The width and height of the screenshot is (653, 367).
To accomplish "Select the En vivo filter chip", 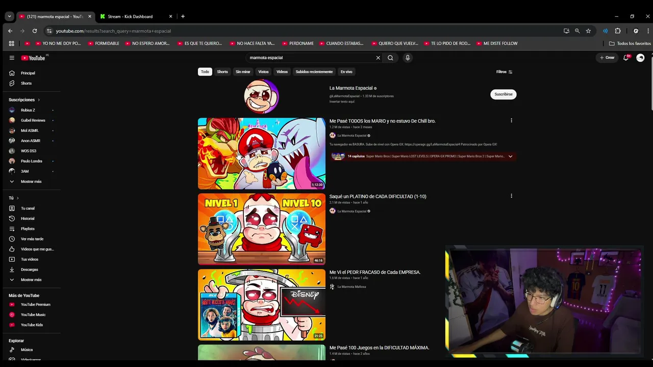I will 346,72.
